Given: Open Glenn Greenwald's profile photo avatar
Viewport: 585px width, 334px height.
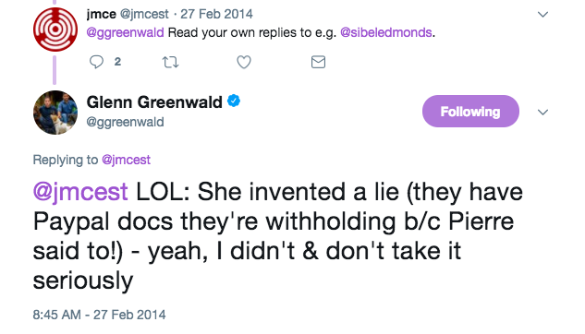Looking at the screenshot, I should click(x=55, y=112).
